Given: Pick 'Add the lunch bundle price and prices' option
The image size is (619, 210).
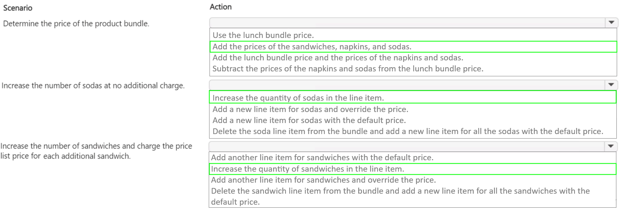Looking at the screenshot, I should click(338, 58).
